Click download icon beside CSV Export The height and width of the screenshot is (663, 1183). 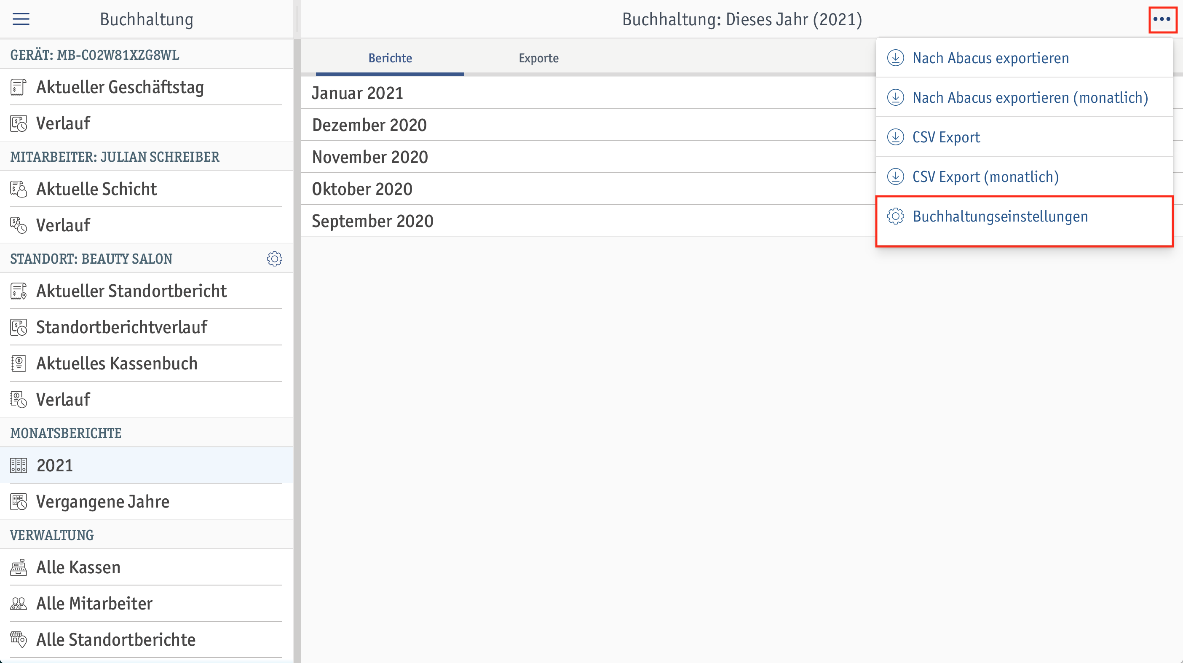[896, 137]
